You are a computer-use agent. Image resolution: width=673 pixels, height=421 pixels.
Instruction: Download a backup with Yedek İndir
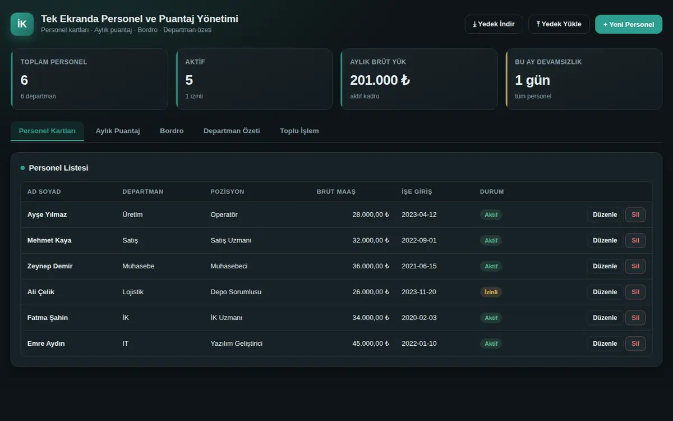[x=494, y=24]
